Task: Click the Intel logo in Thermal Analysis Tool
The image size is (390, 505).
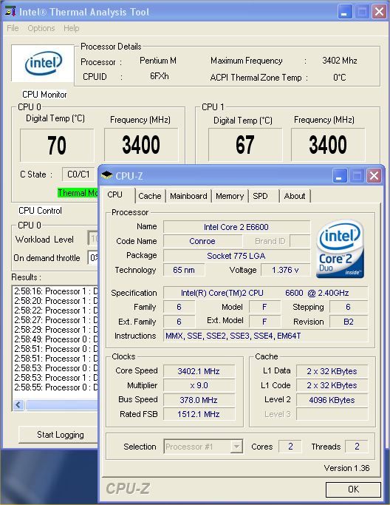Action: click(x=43, y=63)
